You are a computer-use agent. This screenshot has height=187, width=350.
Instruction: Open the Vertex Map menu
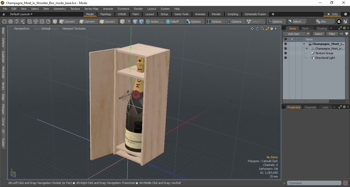(x=91, y=9)
